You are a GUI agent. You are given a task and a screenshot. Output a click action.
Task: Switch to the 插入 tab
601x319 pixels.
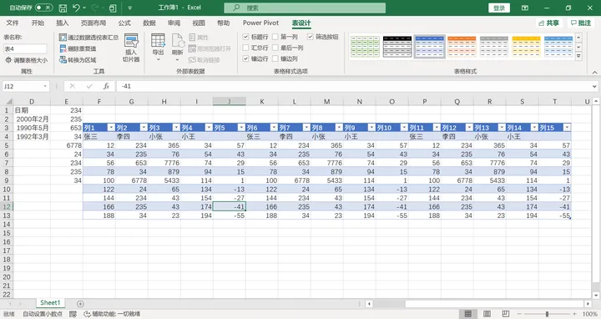tap(63, 23)
